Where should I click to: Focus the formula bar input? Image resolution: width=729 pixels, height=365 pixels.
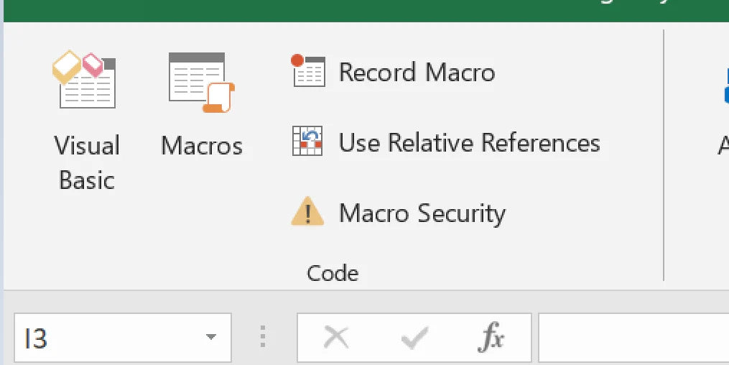pyautogui.click(x=633, y=338)
